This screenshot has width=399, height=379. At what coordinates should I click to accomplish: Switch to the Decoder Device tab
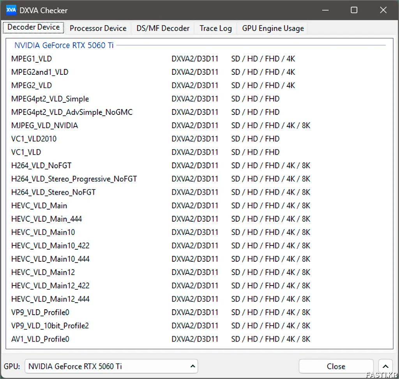click(34, 27)
